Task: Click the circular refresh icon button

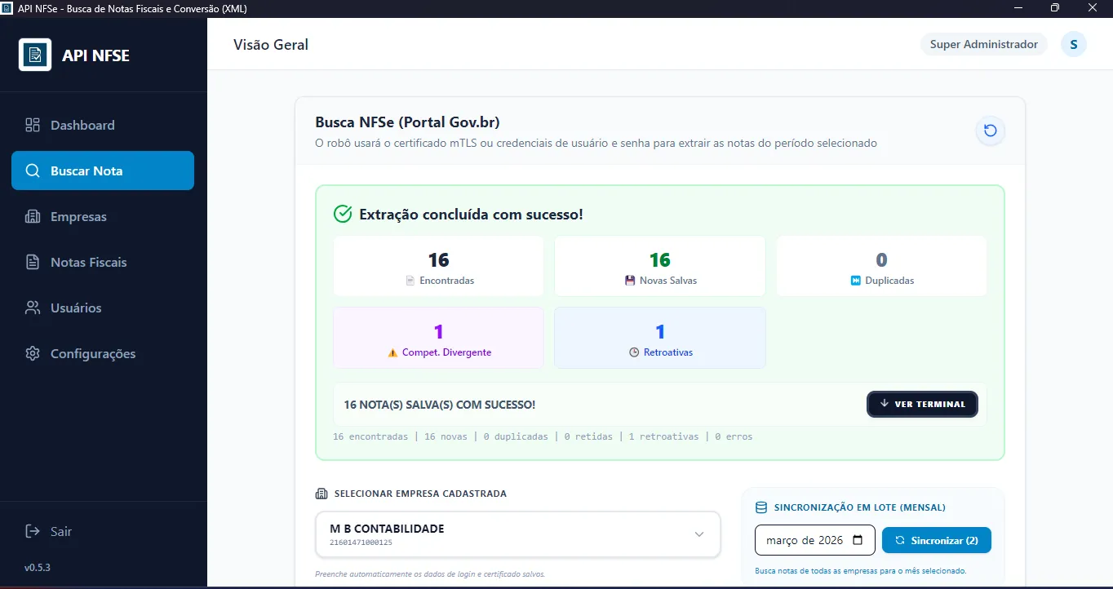Action: 991,131
